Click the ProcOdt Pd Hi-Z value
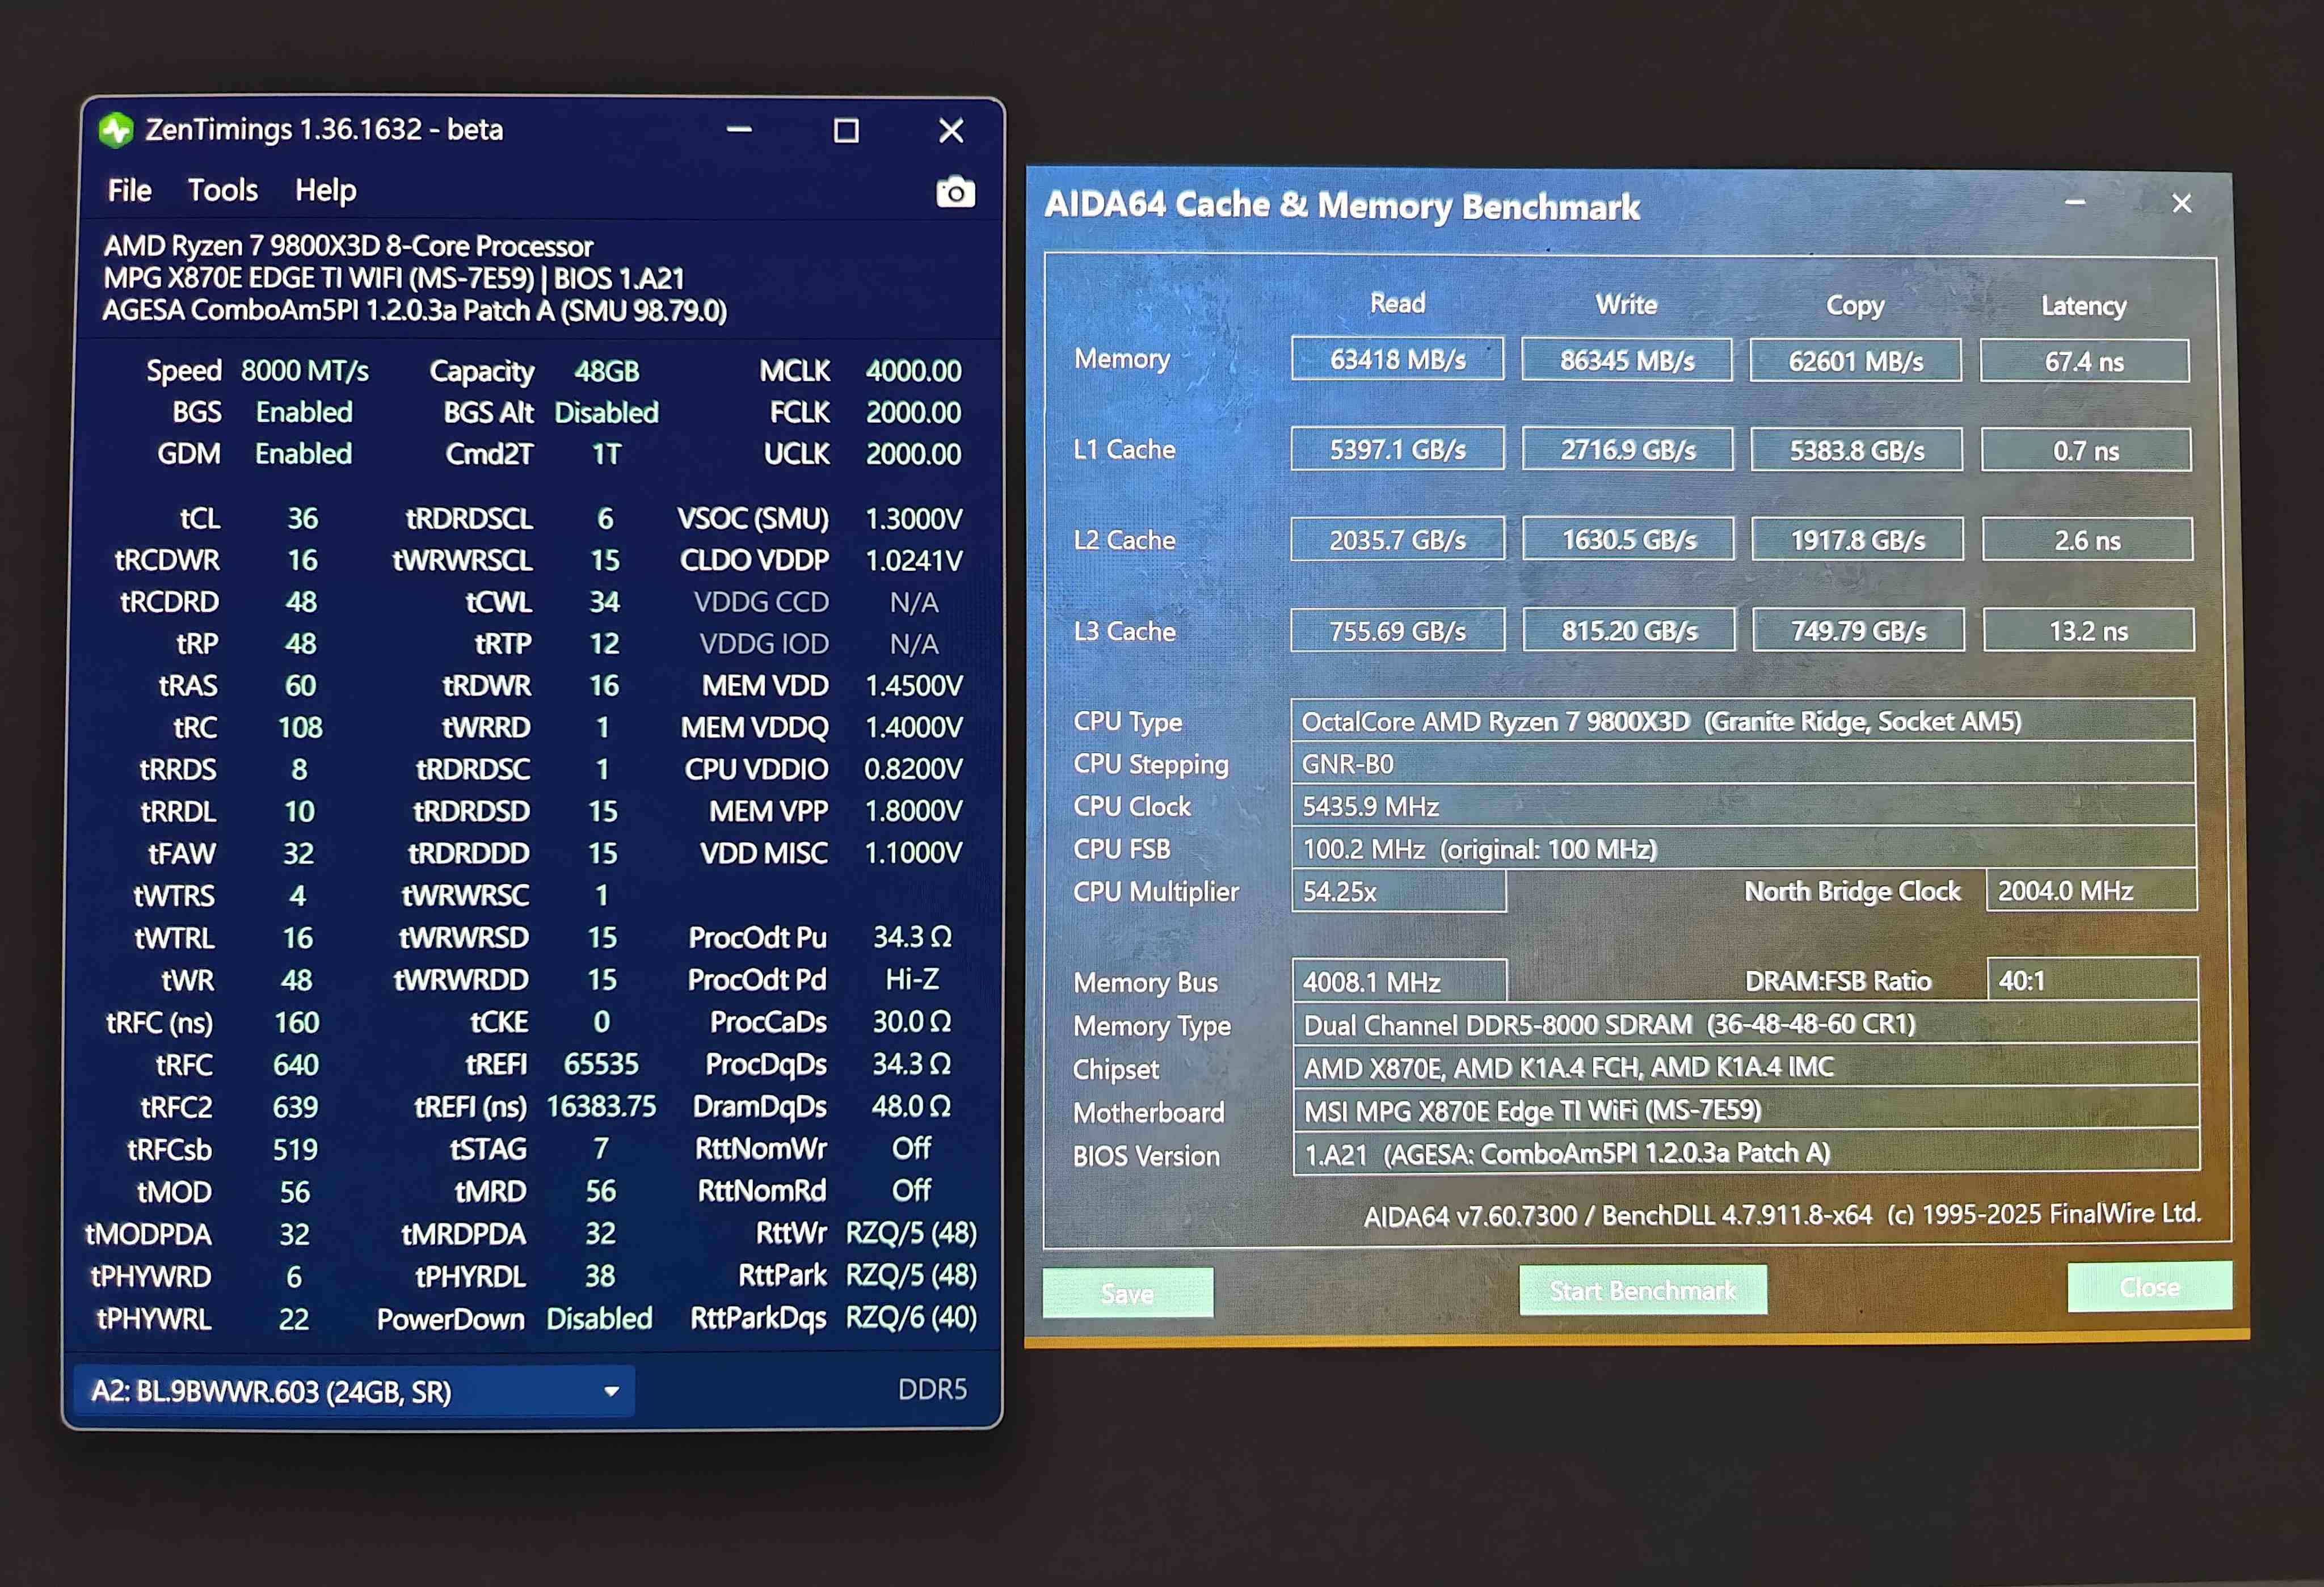The width and height of the screenshot is (2324, 1587). (912, 979)
